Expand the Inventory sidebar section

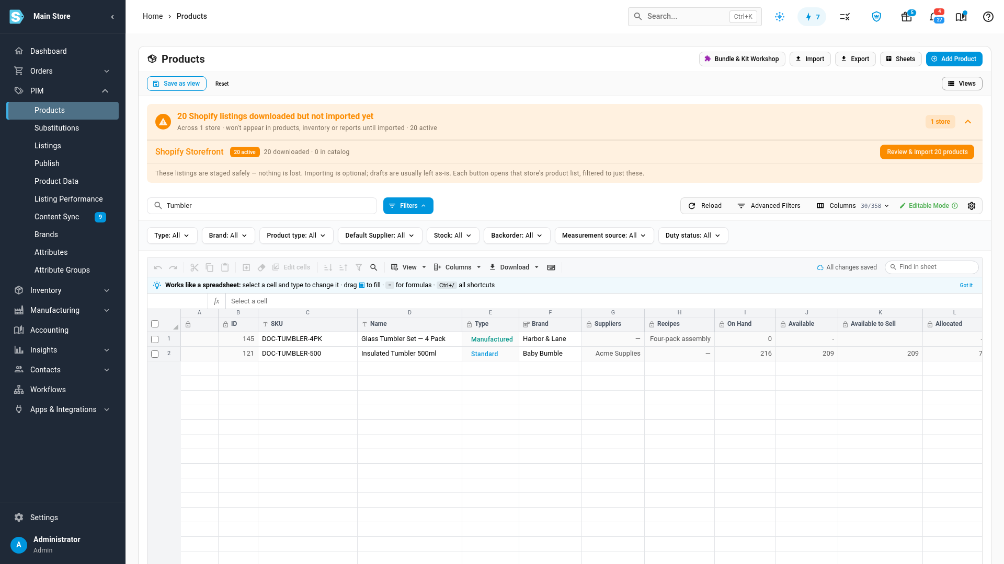pyautogui.click(x=63, y=290)
